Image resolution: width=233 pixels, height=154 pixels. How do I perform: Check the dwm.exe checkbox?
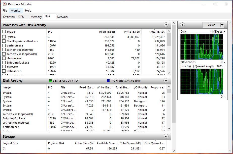coord(4,67)
